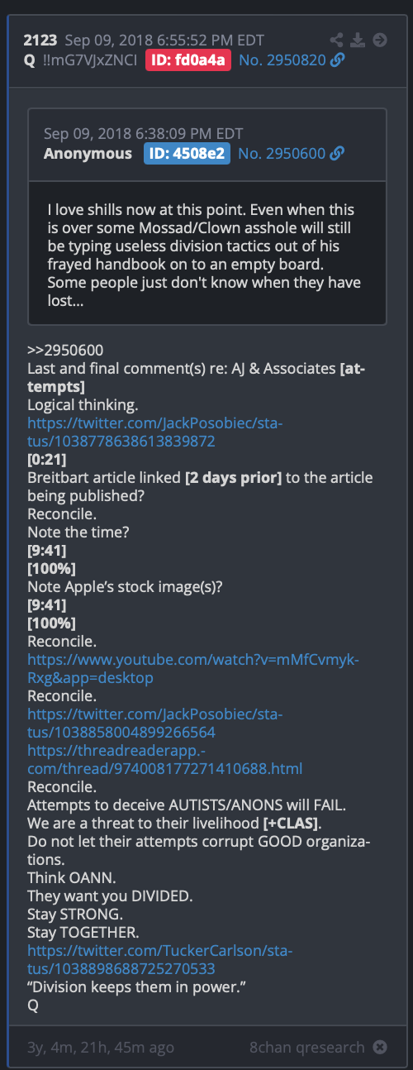Click the download icon in post header
This screenshot has width=413, height=1070.
click(x=358, y=40)
